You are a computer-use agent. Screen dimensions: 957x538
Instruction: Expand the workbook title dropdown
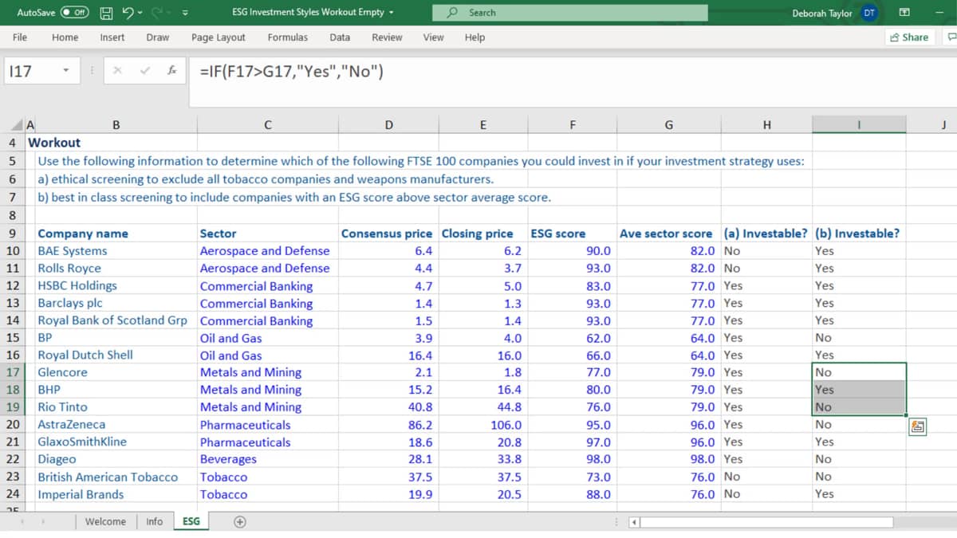tap(391, 13)
